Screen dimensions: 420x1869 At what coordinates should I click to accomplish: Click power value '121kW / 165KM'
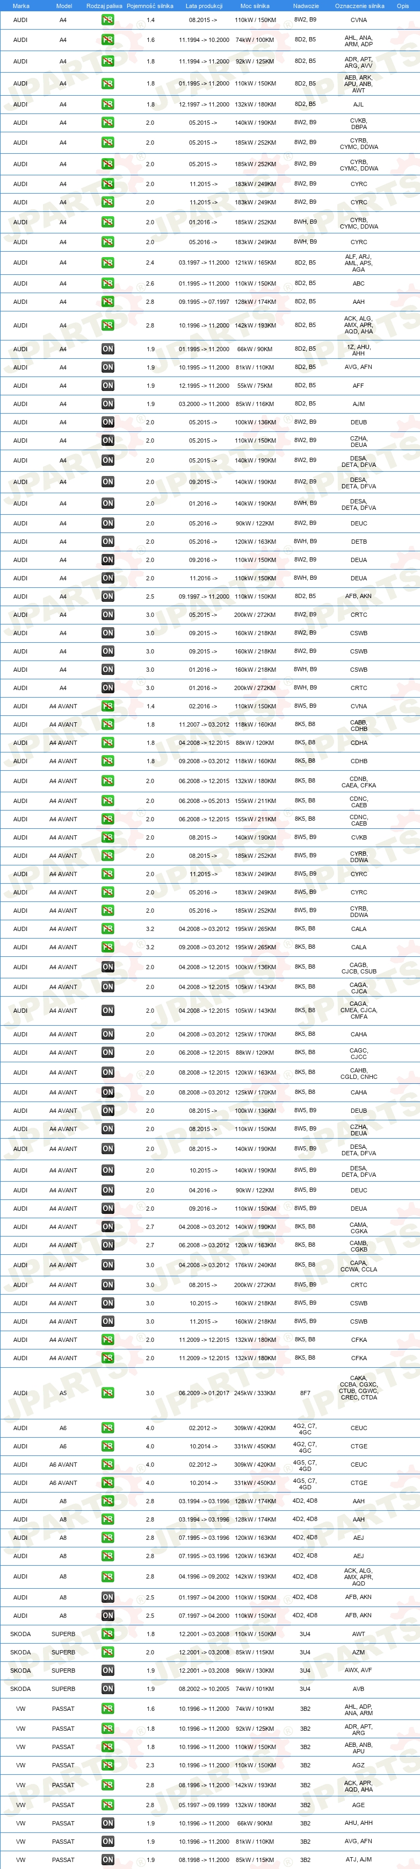point(255,262)
